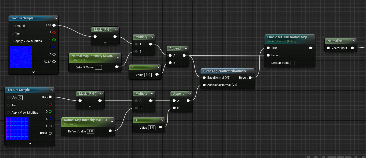Click the VectorInput pin on Normalize node
The height and width of the screenshot is (158, 366).
[x=329, y=48]
